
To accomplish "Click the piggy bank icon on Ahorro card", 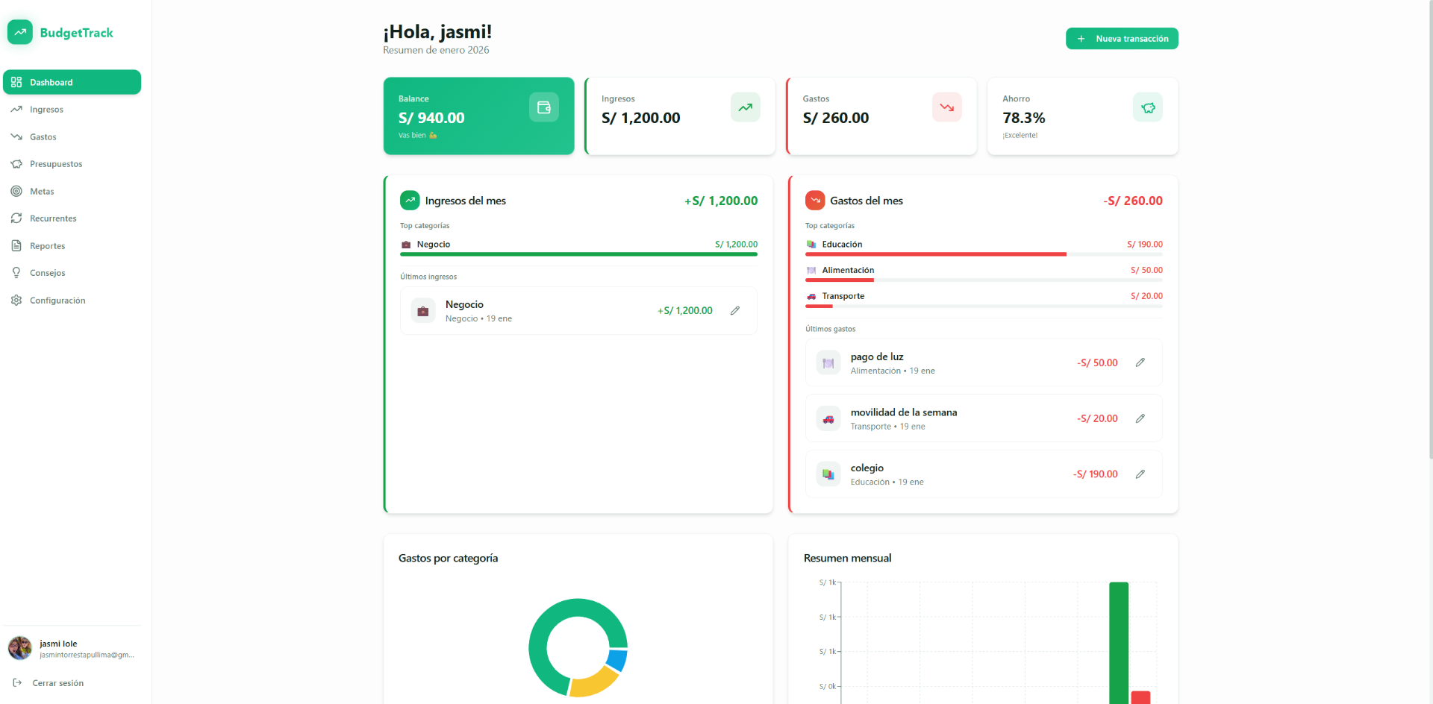I will point(1148,107).
